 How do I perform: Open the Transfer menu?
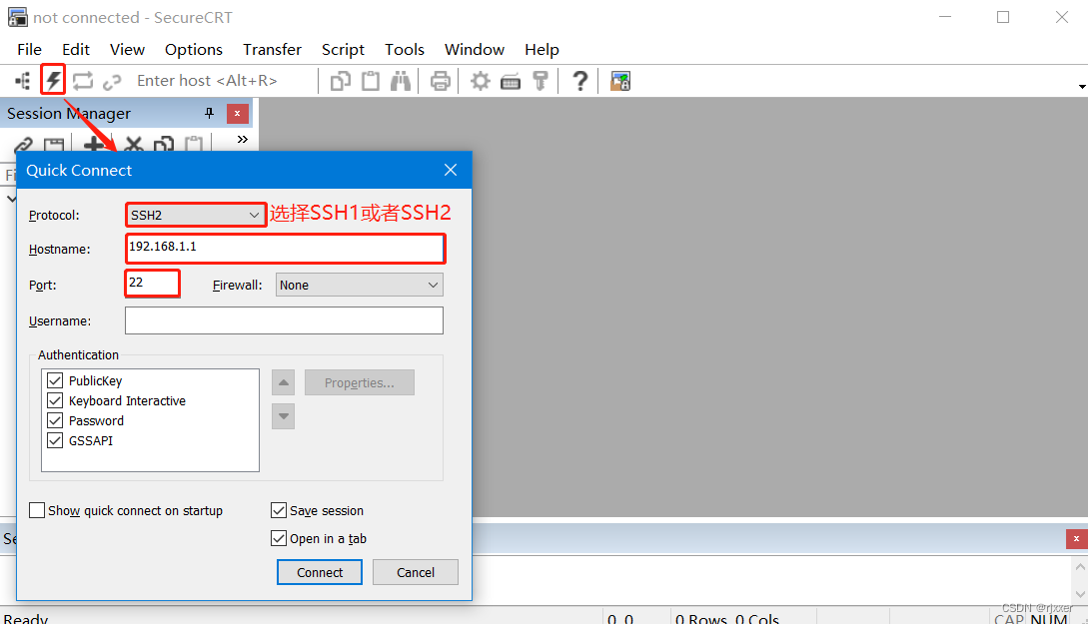pos(272,49)
